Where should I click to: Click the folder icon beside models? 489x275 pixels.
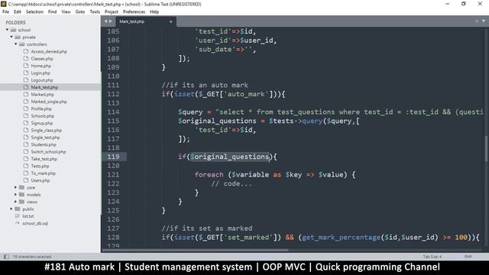[x=21, y=195]
